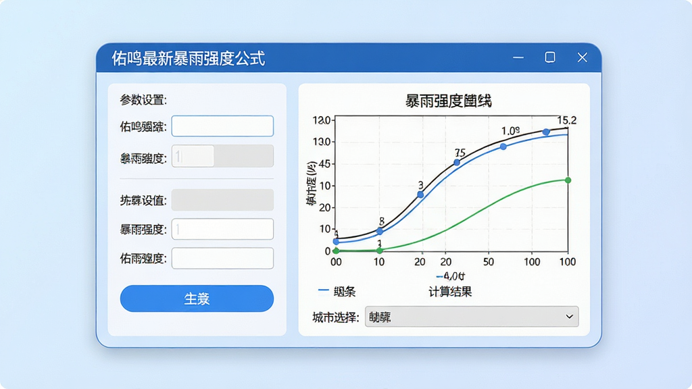Image resolution: width=692 pixels, height=389 pixels.
Task: Click the x-axis tick label 00
Action: pyautogui.click(x=337, y=262)
